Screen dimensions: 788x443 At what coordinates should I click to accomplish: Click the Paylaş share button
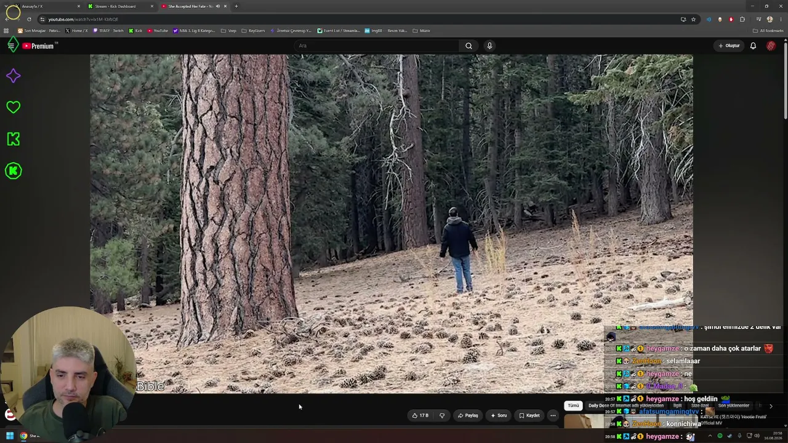(x=468, y=415)
